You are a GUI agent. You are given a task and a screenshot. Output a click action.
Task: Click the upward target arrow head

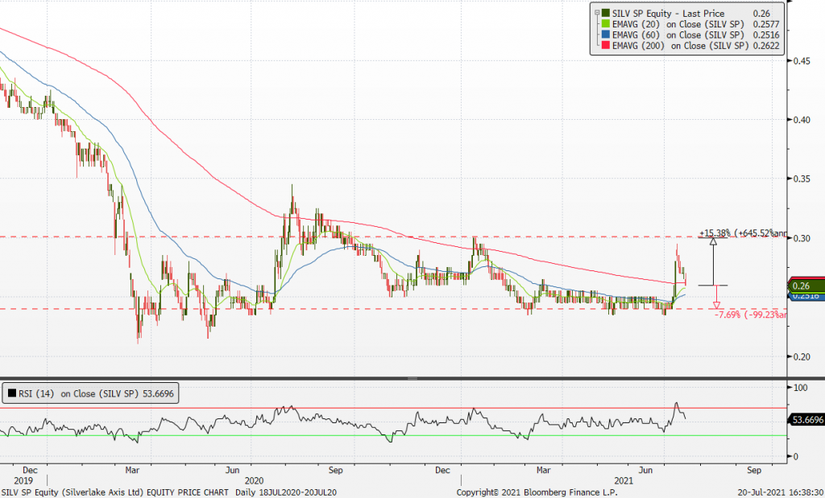(x=713, y=241)
